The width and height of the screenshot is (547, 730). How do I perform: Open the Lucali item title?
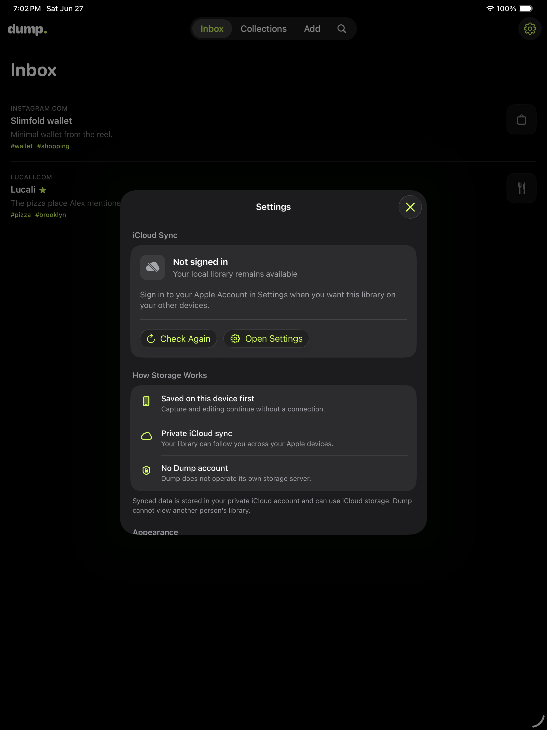pos(23,189)
